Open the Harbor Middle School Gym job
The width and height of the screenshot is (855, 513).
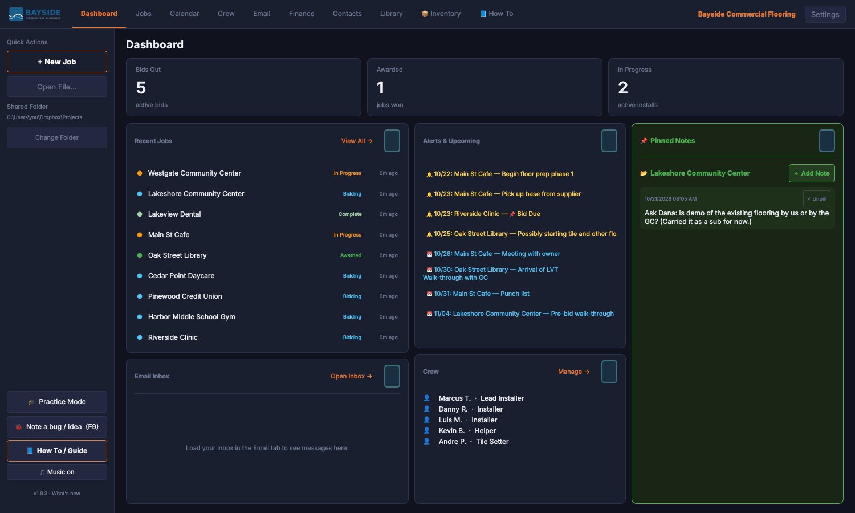pos(267,317)
